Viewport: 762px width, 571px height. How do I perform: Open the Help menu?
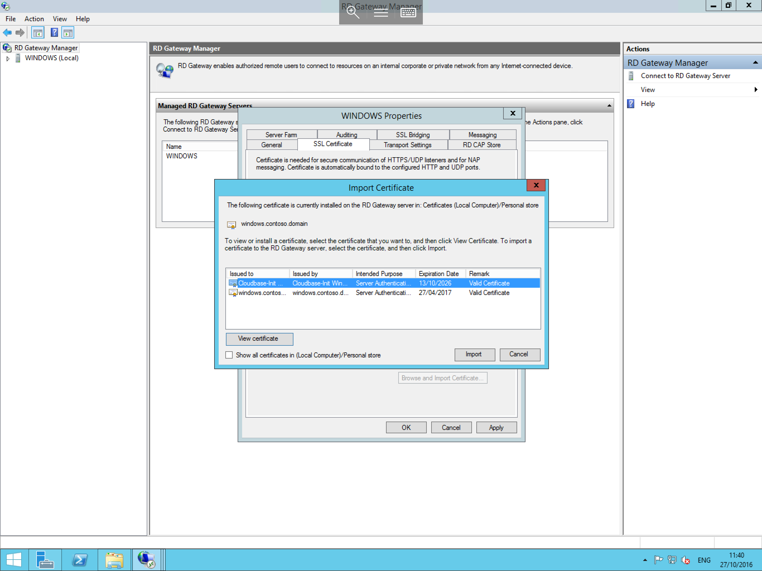coord(83,19)
